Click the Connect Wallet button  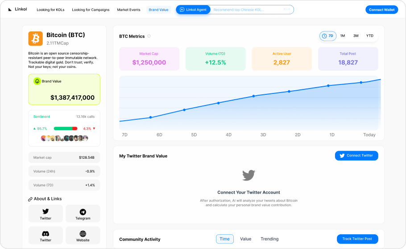pyautogui.click(x=381, y=9)
